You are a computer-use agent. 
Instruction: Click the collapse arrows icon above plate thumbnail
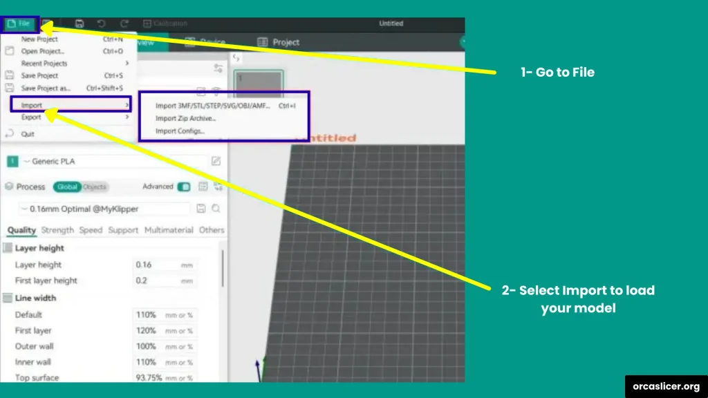point(236,58)
